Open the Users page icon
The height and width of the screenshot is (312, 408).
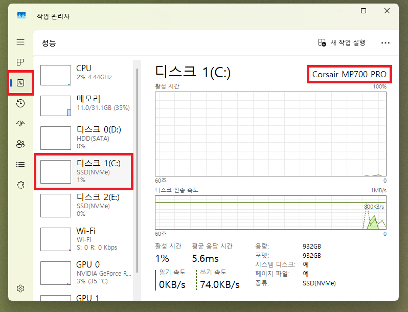[20, 144]
